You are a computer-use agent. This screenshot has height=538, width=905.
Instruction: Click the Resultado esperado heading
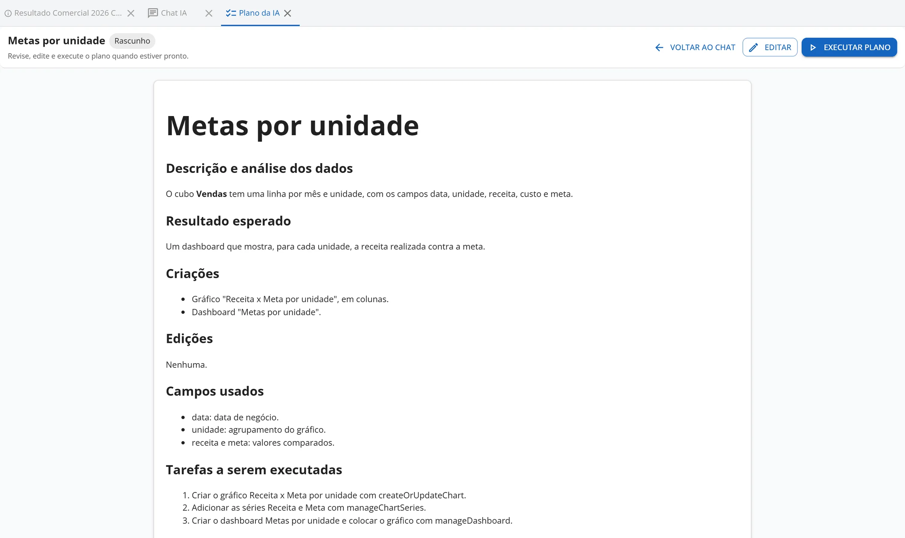[x=229, y=221]
